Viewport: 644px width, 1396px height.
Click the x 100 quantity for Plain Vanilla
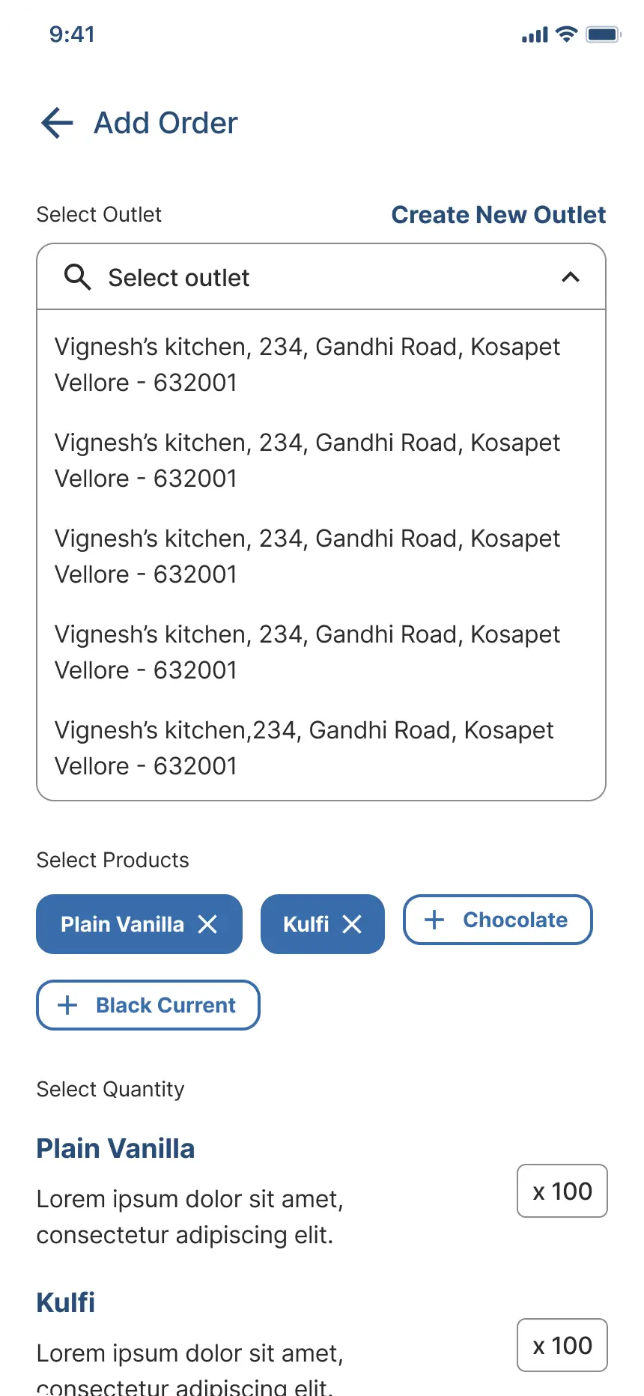pos(562,1191)
